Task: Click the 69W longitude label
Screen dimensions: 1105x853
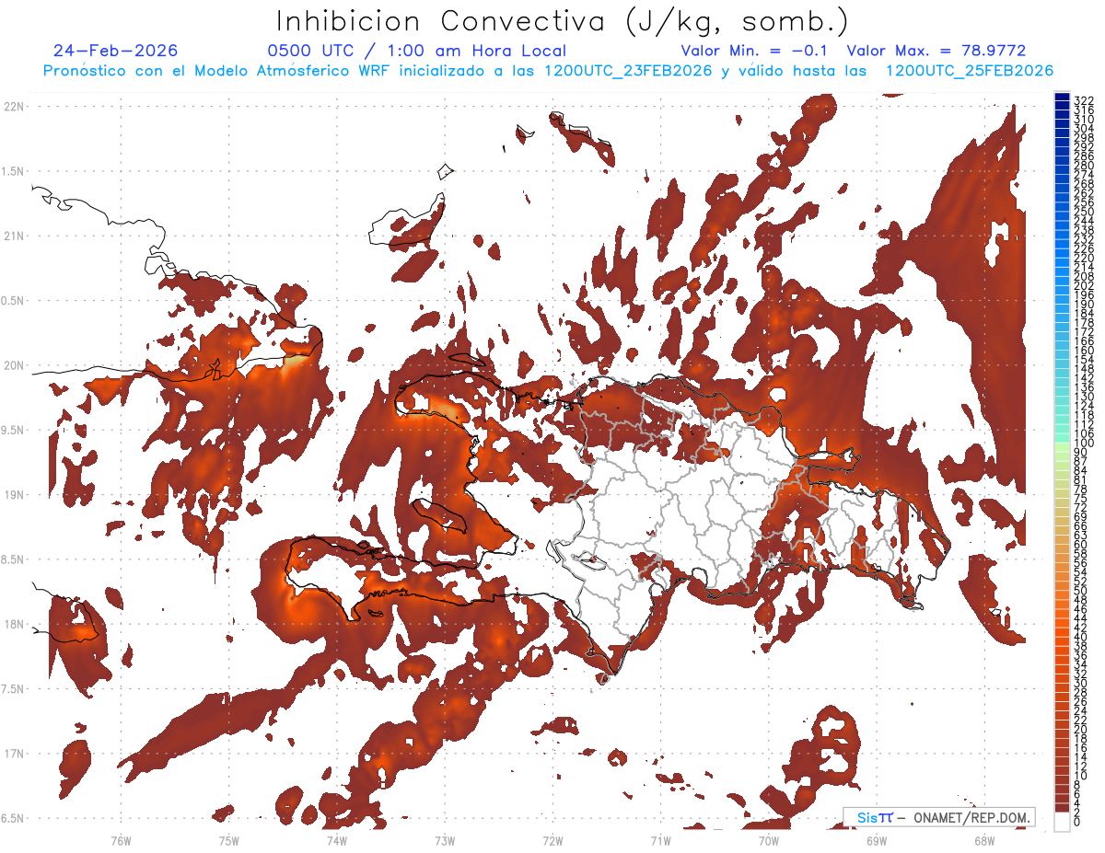Action: 877,840
